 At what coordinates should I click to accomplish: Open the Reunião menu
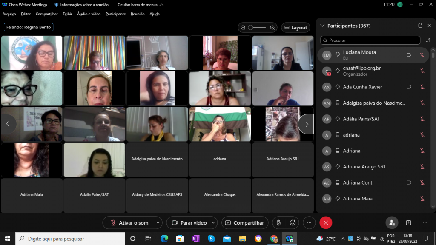click(138, 14)
